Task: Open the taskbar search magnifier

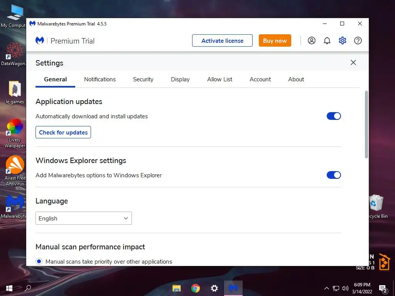Action: tap(28, 288)
